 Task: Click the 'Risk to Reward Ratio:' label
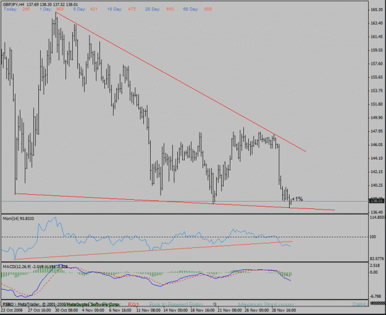(x=177, y=305)
